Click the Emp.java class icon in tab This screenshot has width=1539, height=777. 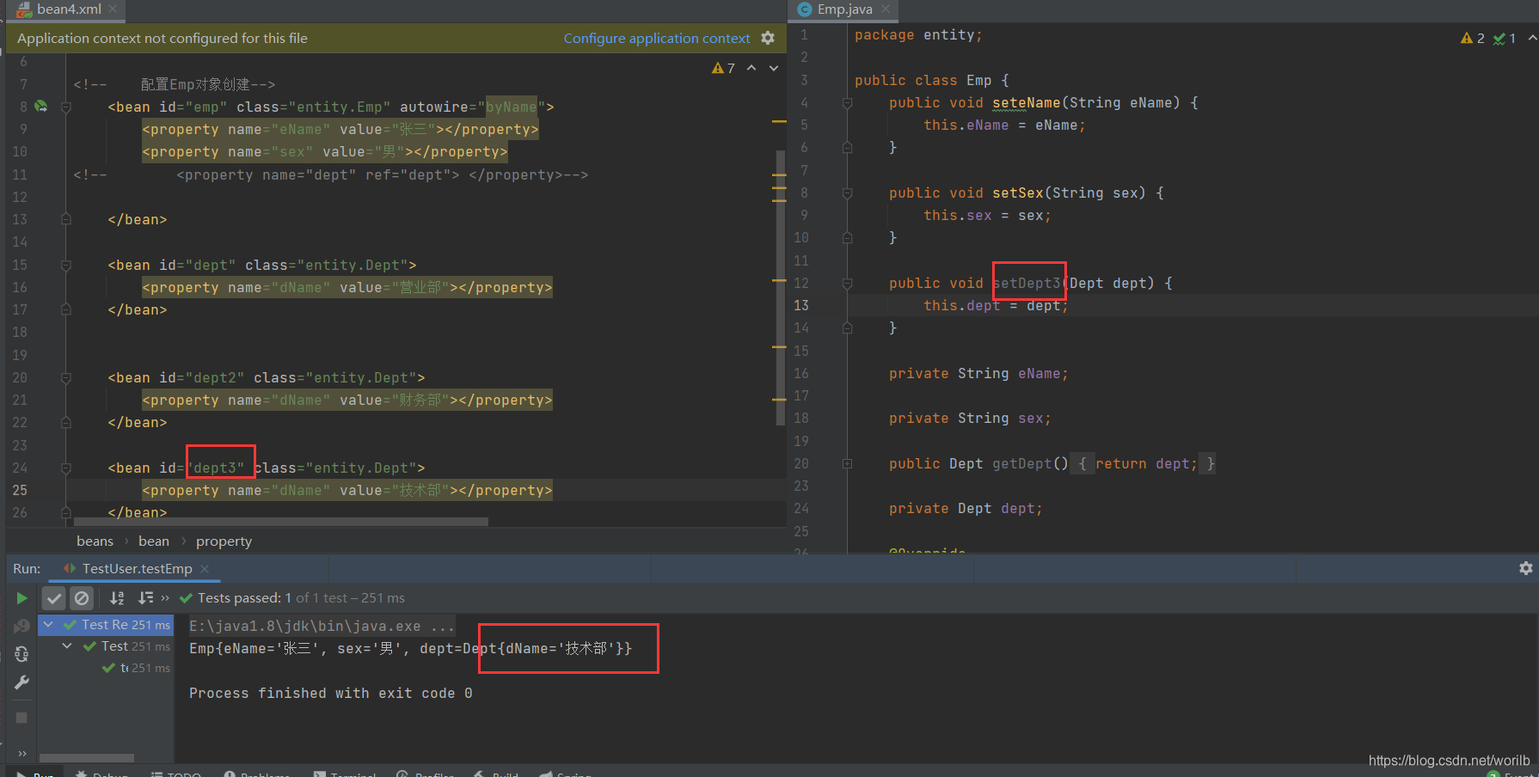point(805,9)
